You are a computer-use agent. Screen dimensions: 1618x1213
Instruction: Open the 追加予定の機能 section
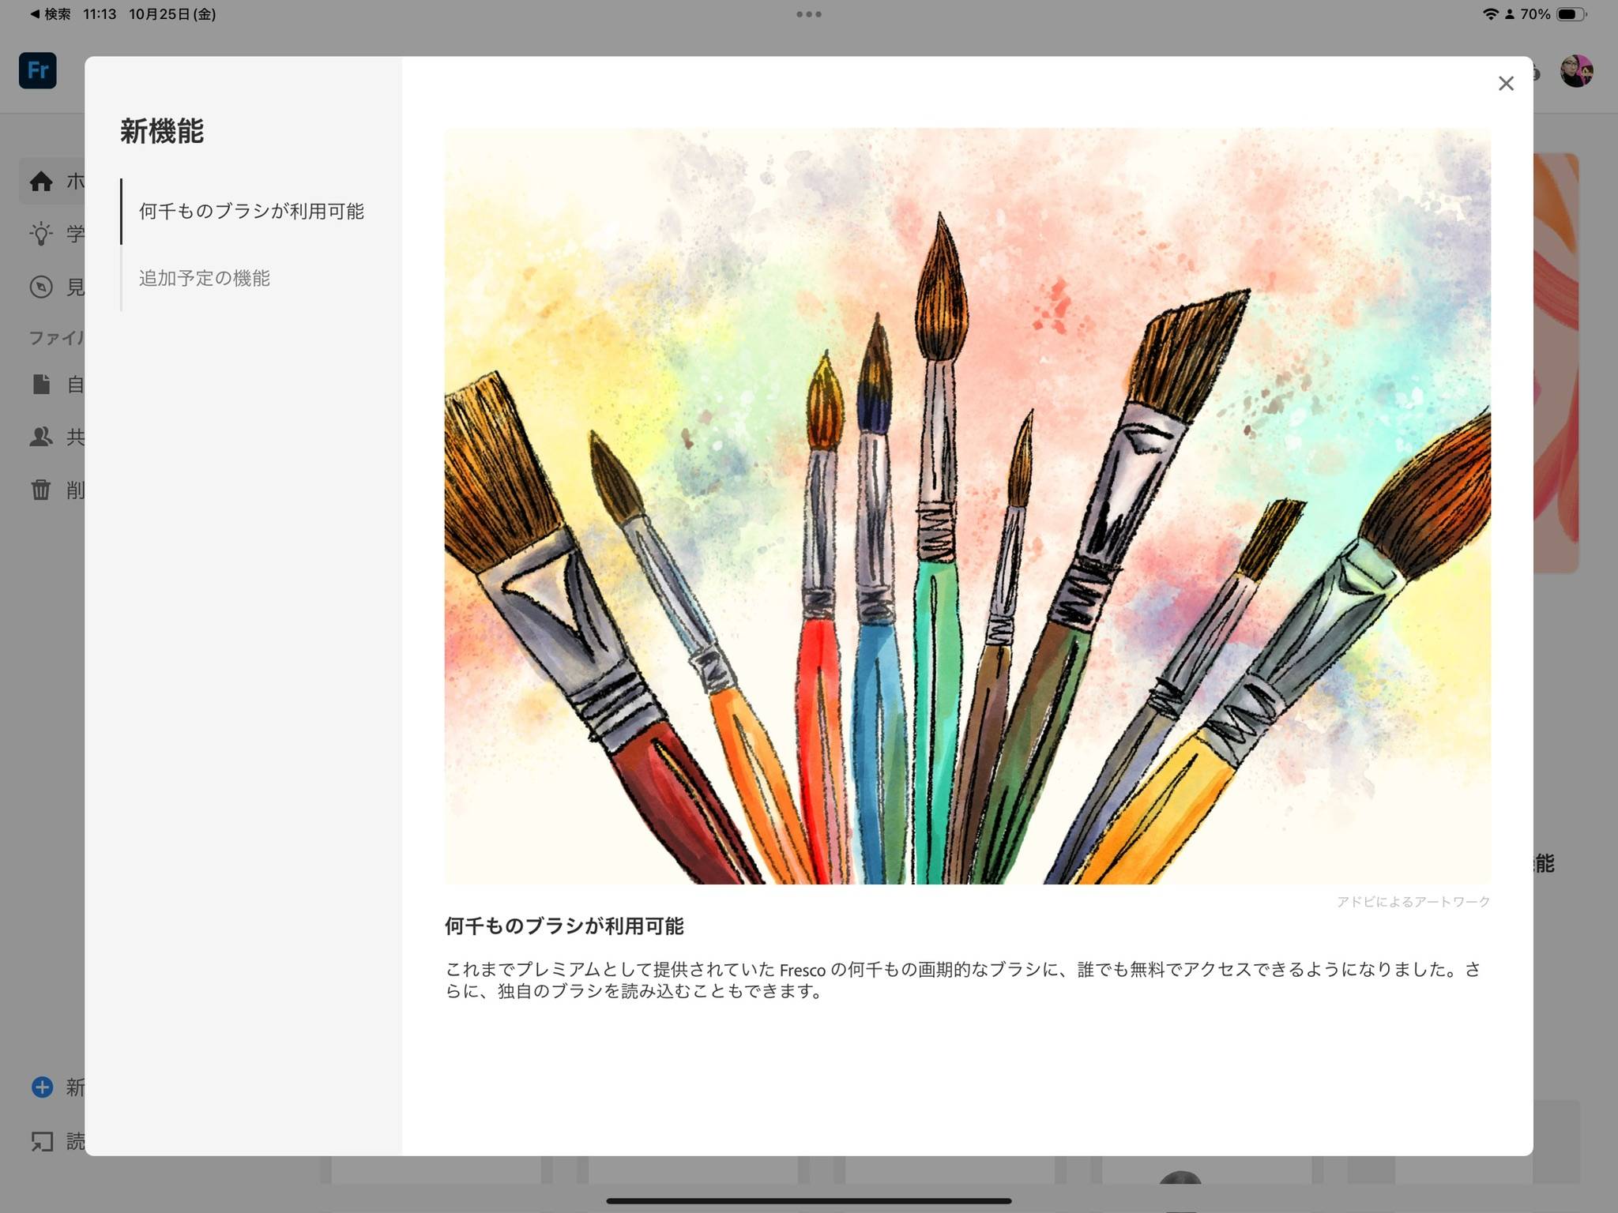[204, 278]
